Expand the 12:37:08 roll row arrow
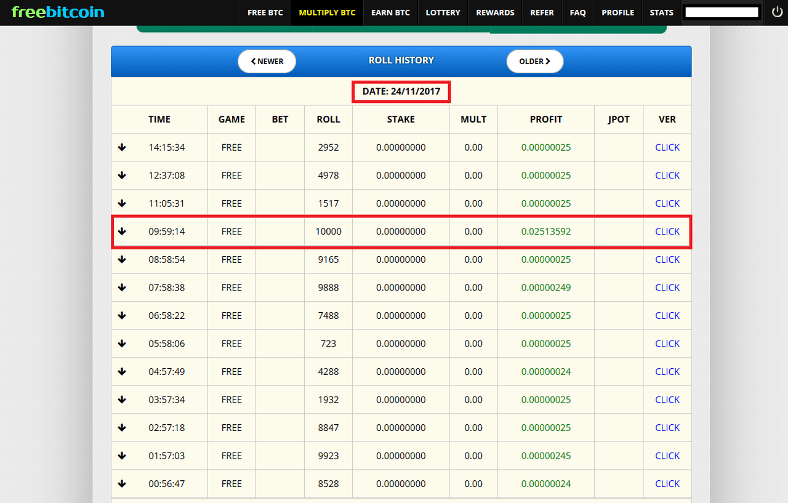Screen dimensions: 788x503 click(x=122, y=175)
